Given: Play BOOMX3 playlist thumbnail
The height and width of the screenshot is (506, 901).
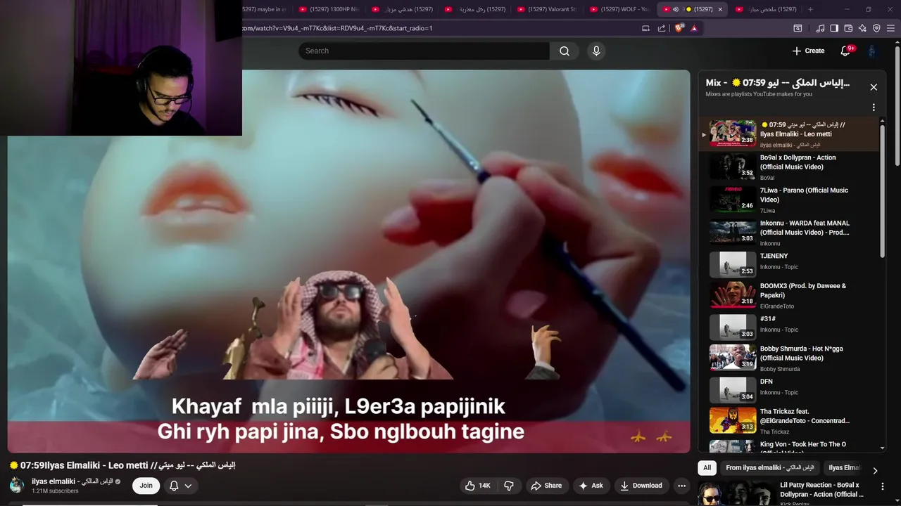Looking at the screenshot, I should pyautogui.click(x=732, y=295).
